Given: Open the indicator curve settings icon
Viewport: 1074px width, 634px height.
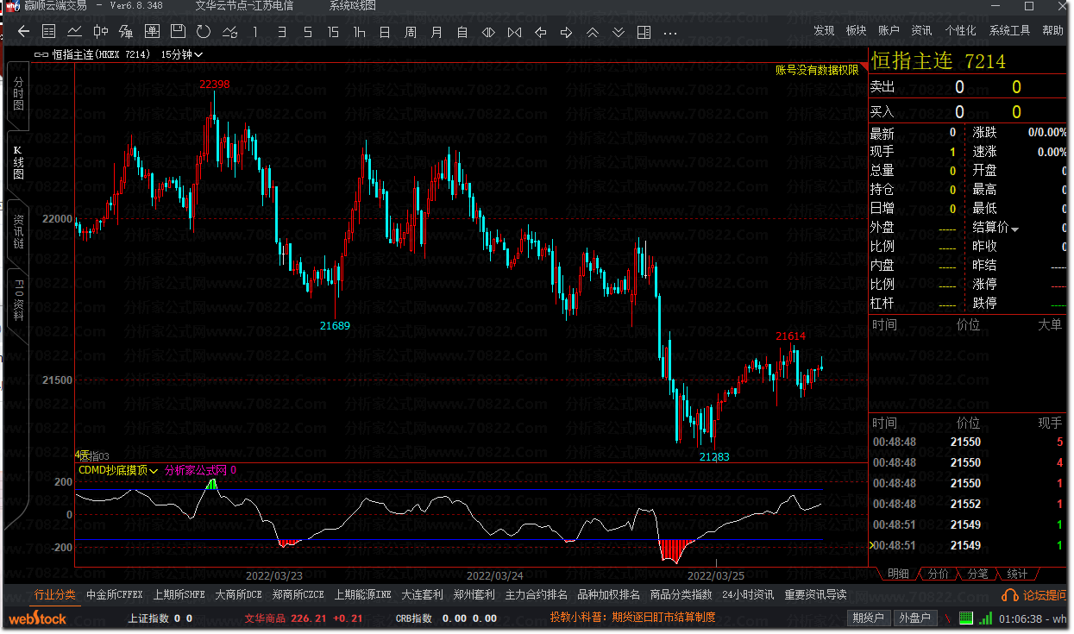Looking at the screenshot, I should pyautogui.click(x=229, y=32).
